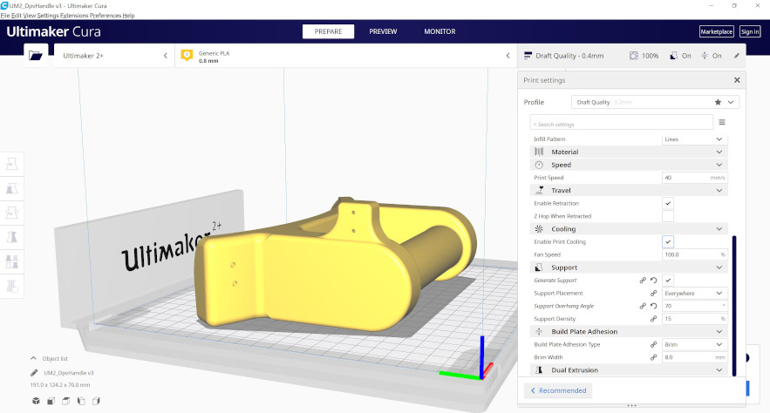This screenshot has height=413, width=770.
Task: Click link icon for Generate Support
Action: point(643,280)
